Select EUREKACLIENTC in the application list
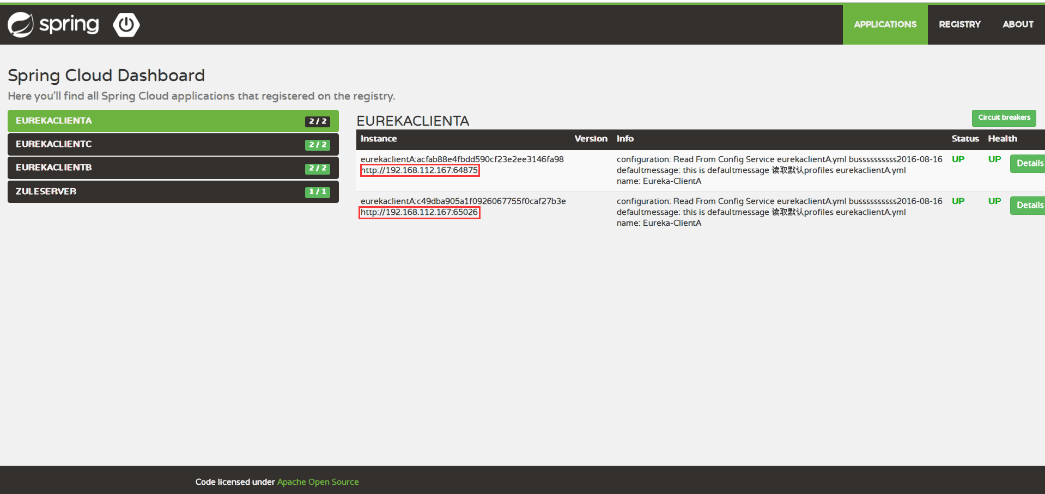 173,144
